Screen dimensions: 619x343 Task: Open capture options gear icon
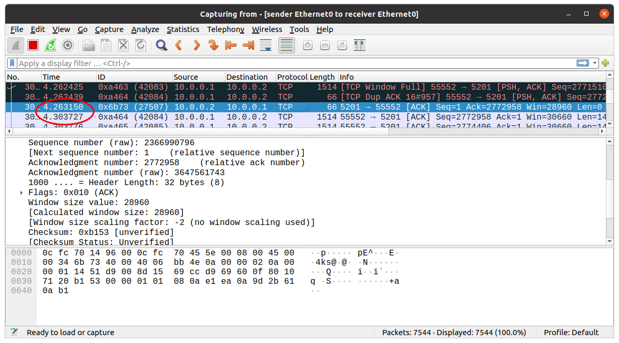pyautogui.click(x=68, y=46)
